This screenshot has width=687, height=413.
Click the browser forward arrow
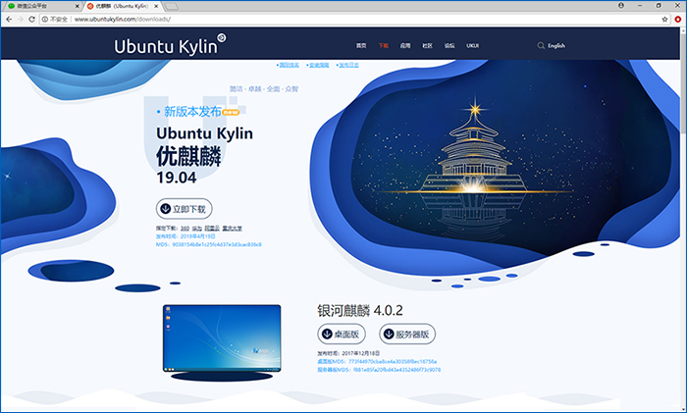(21, 20)
